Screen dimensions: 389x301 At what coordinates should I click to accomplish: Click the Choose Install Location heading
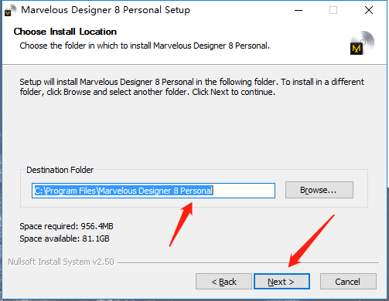(65, 32)
